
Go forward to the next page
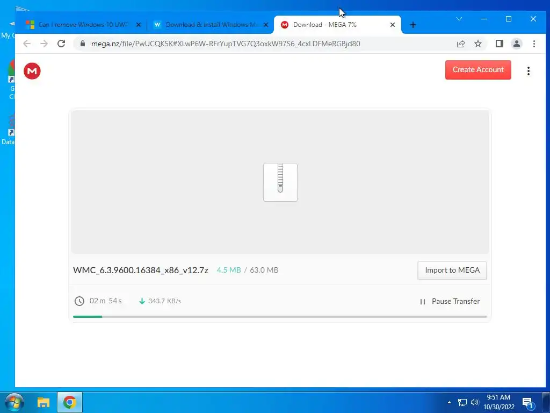tap(44, 44)
